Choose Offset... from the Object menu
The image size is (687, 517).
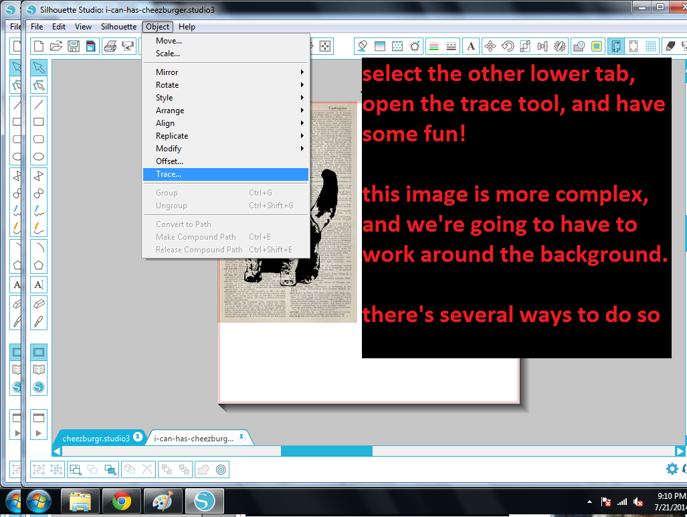click(225, 161)
